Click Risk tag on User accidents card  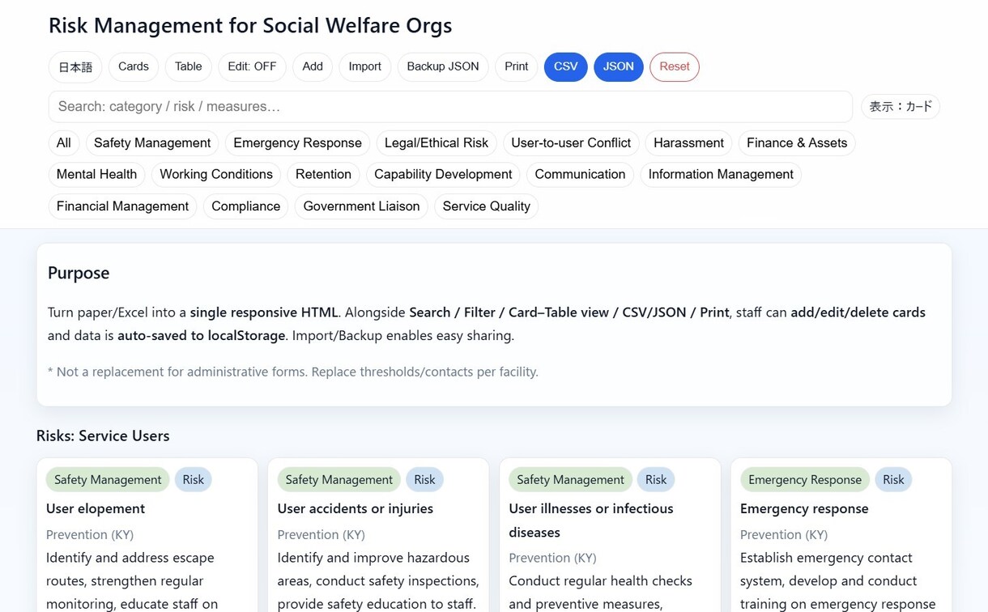pyautogui.click(x=424, y=480)
